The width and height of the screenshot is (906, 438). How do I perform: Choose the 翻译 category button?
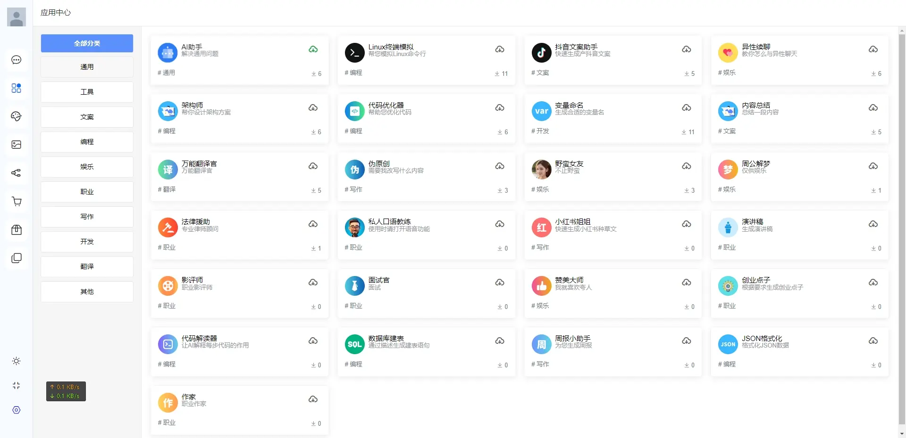(87, 267)
